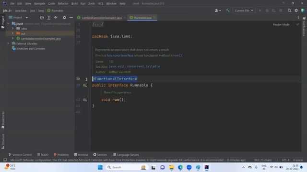Open File Explorer from the taskbar
This screenshot has width=307, height=172.
[172, 167]
